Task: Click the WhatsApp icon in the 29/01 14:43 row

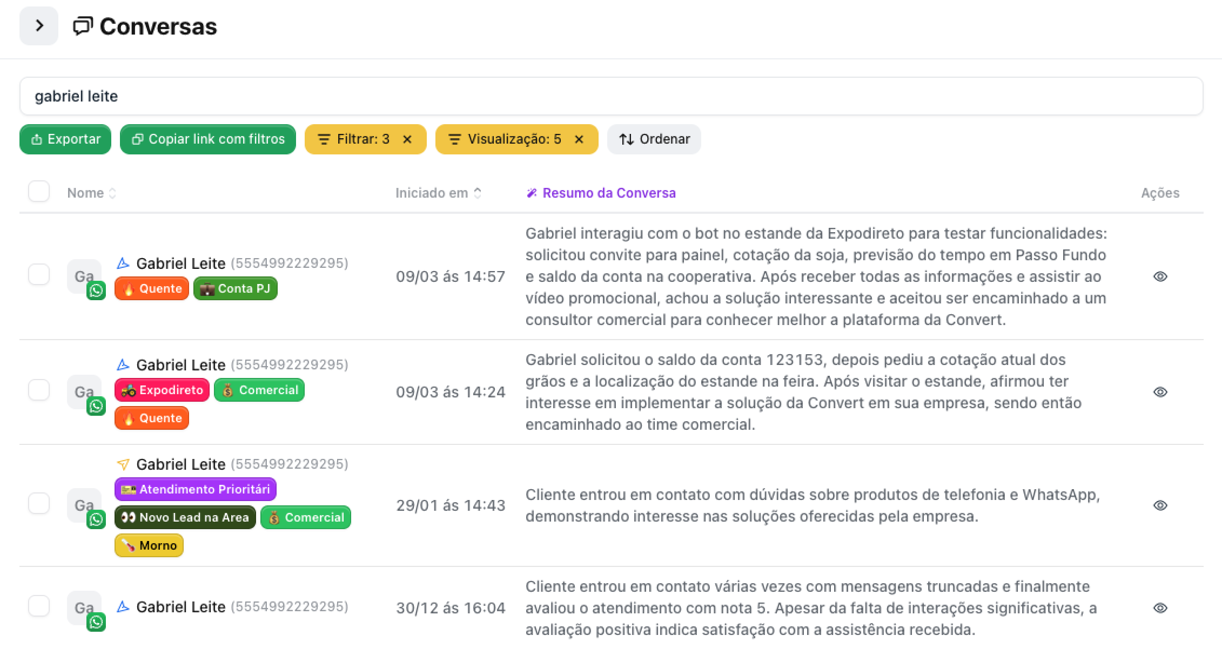Action: (96, 519)
